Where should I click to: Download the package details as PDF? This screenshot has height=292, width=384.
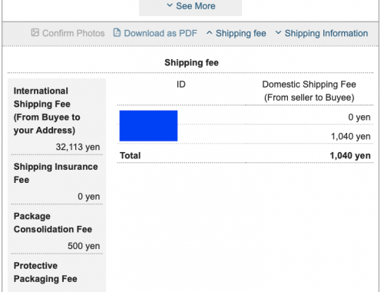pyautogui.click(x=155, y=33)
